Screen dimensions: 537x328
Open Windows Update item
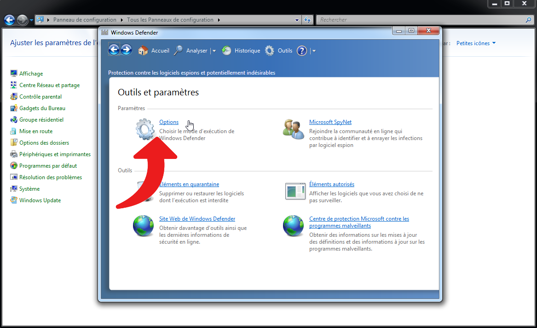pyautogui.click(x=40, y=200)
